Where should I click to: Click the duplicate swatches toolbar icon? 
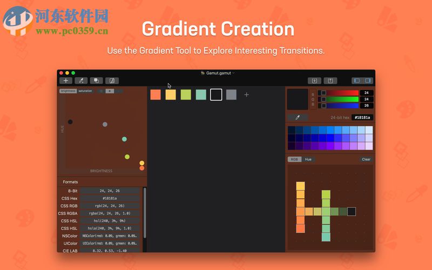point(97,80)
